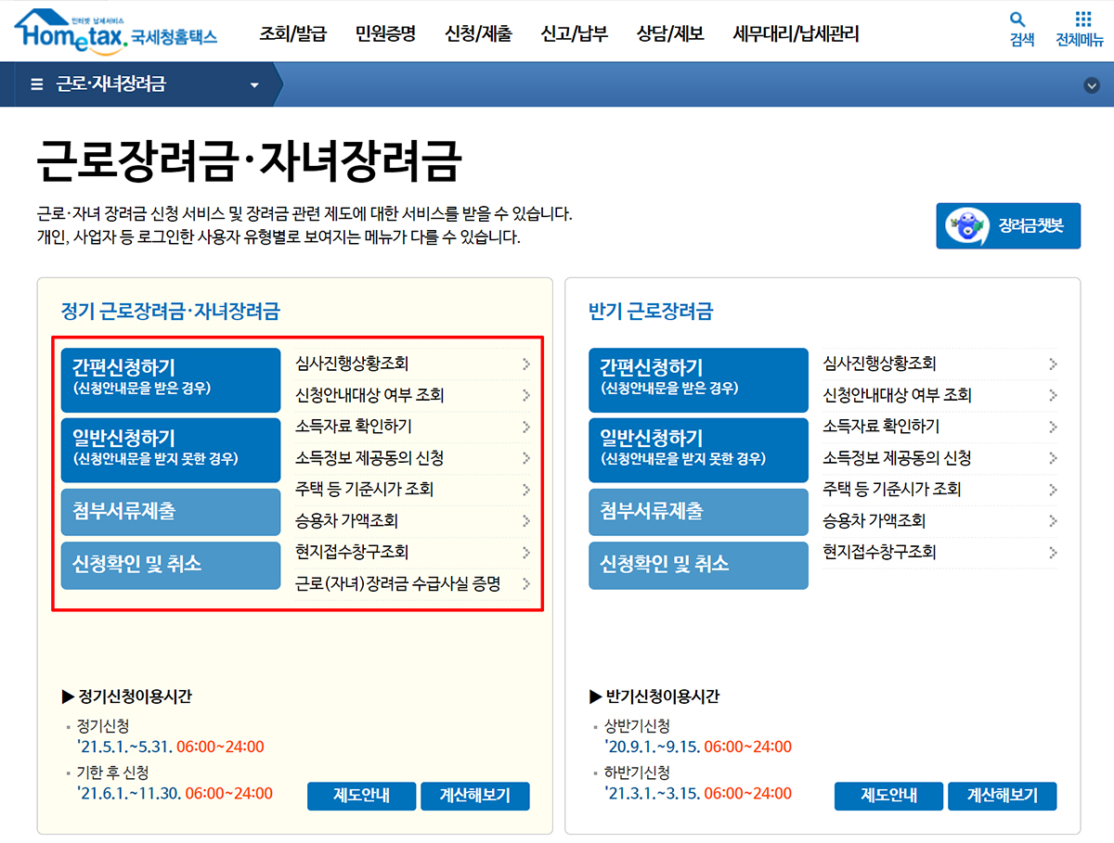Click 제도안내 button in 반기 panel

tap(888, 796)
